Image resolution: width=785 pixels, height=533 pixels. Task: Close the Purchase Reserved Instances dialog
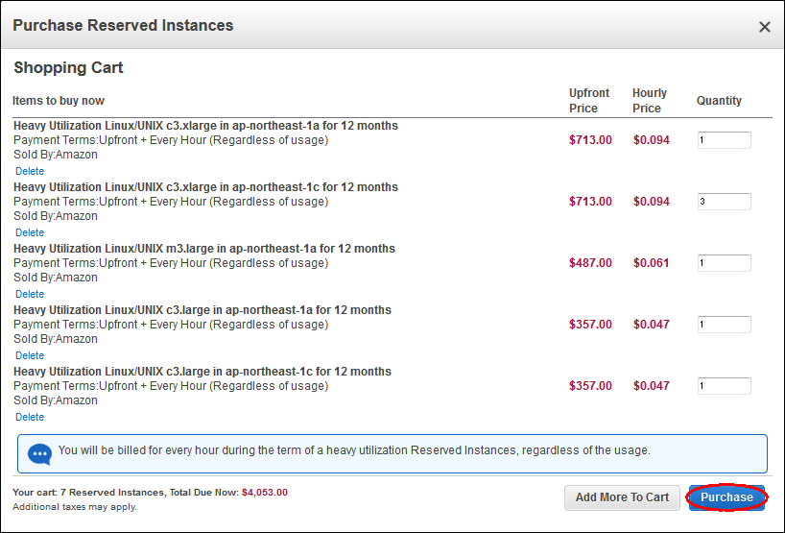point(764,27)
